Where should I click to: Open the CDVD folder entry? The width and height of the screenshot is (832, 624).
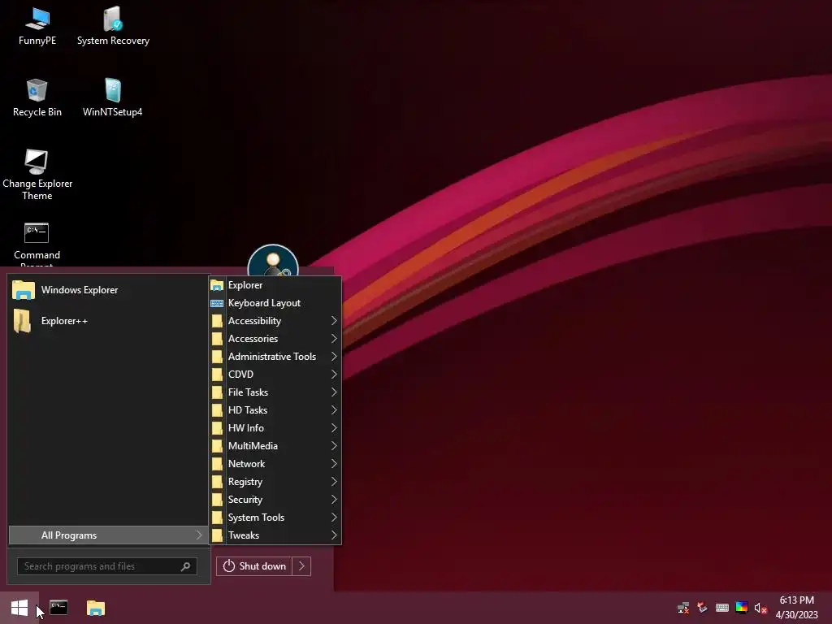(x=275, y=374)
